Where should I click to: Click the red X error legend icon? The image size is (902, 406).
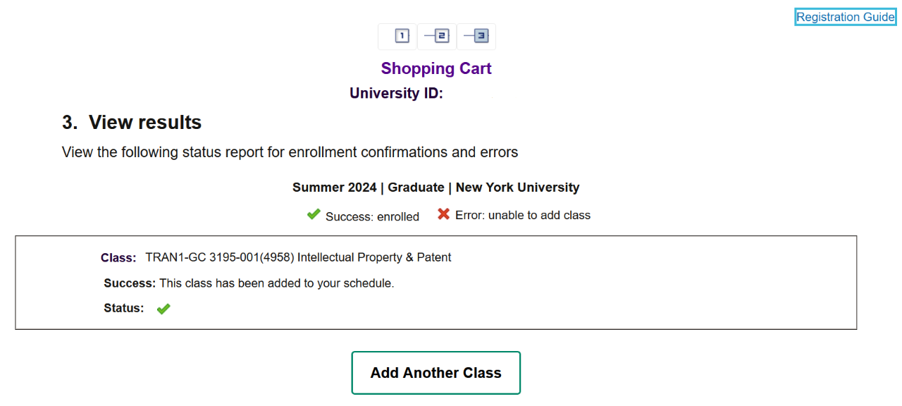[443, 214]
